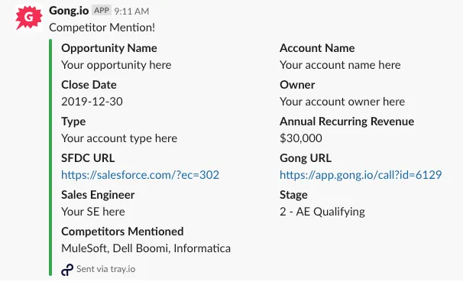Click the Gong.io app avatar icon
The image size is (463, 282).
coord(28,18)
